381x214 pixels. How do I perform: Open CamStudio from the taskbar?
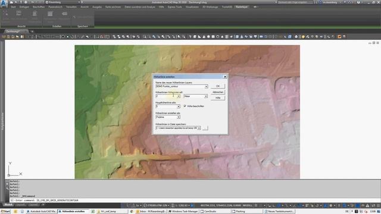pos(215,212)
